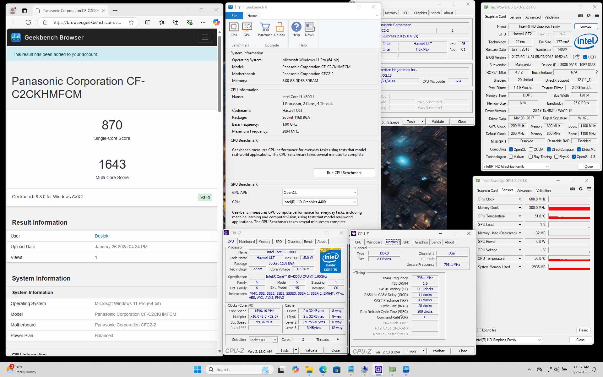603x377 pixels.
Task: Click Edge address bar URL field
Action: click(87, 22)
